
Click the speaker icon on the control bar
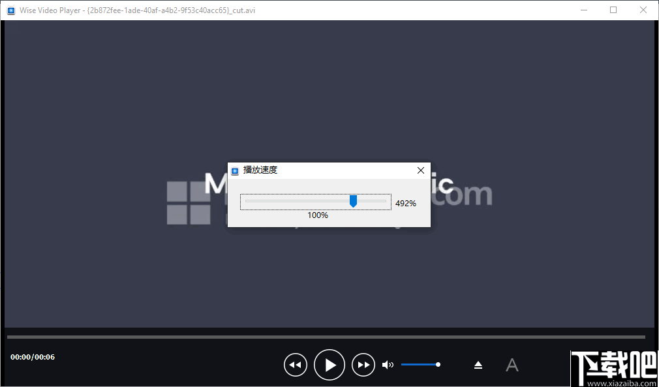pos(388,365)
